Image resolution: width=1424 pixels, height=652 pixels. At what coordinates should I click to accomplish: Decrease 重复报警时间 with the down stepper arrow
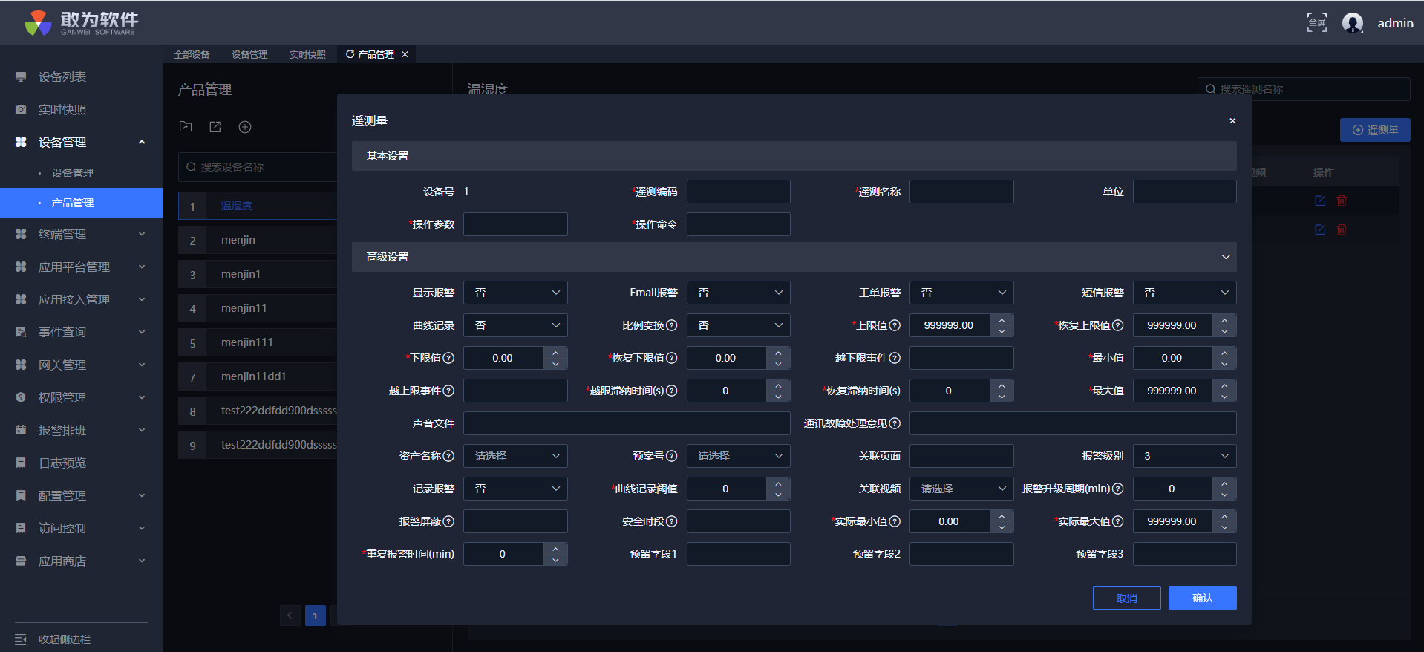coord(555,560)
